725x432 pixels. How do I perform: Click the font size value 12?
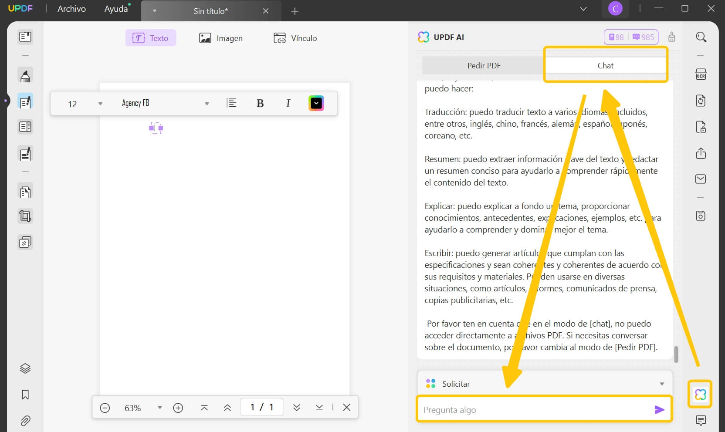pyautogui.click(x=72, y=104)
